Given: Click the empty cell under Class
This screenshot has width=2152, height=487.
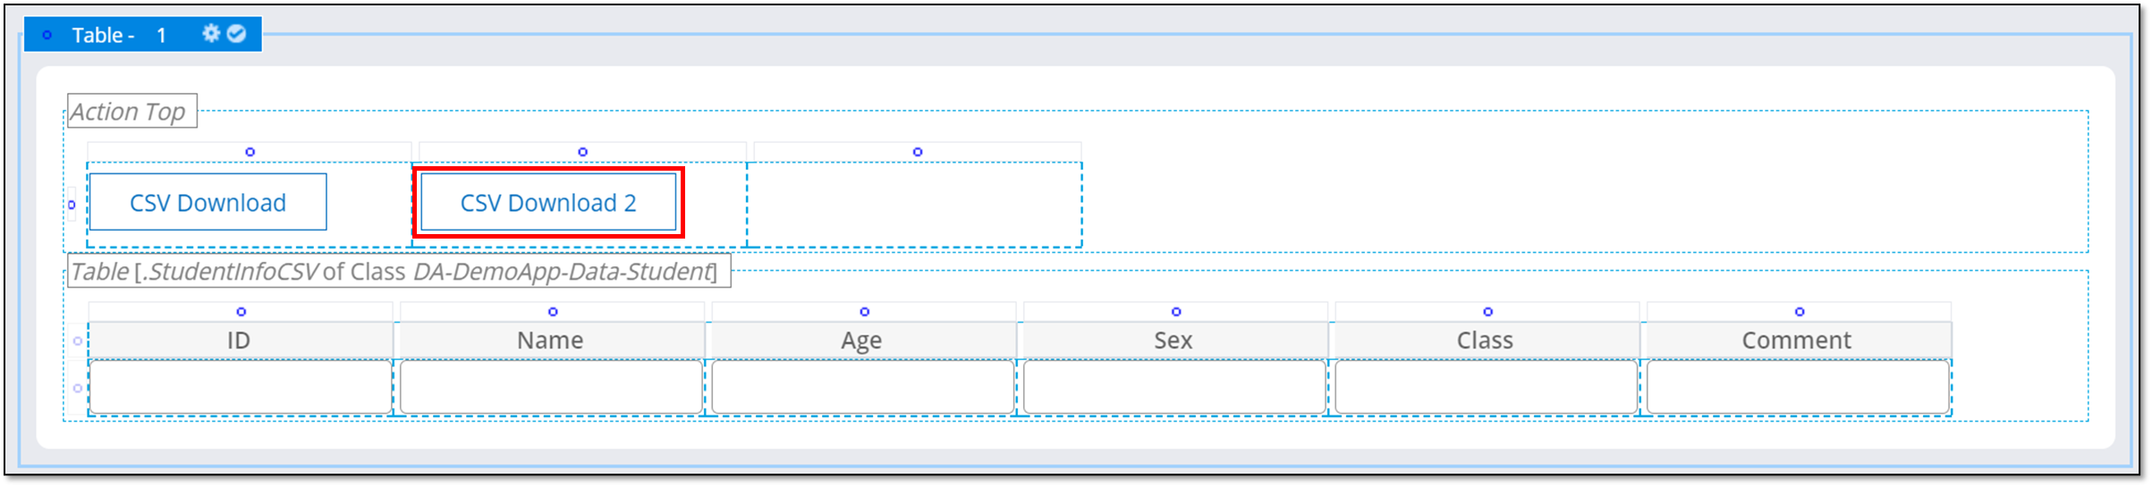Looking at the screenshot, I should tap(1486, 387).
